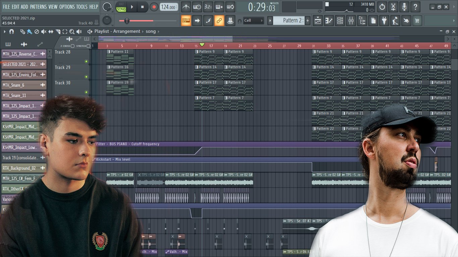
Task: Select the playlist Mute tool
Action: click(44, 31)
